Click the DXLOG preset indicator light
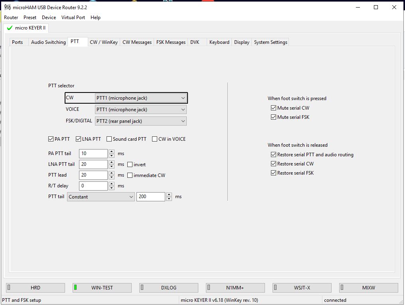Screen dimensions: 405x305 click(142, 287)
